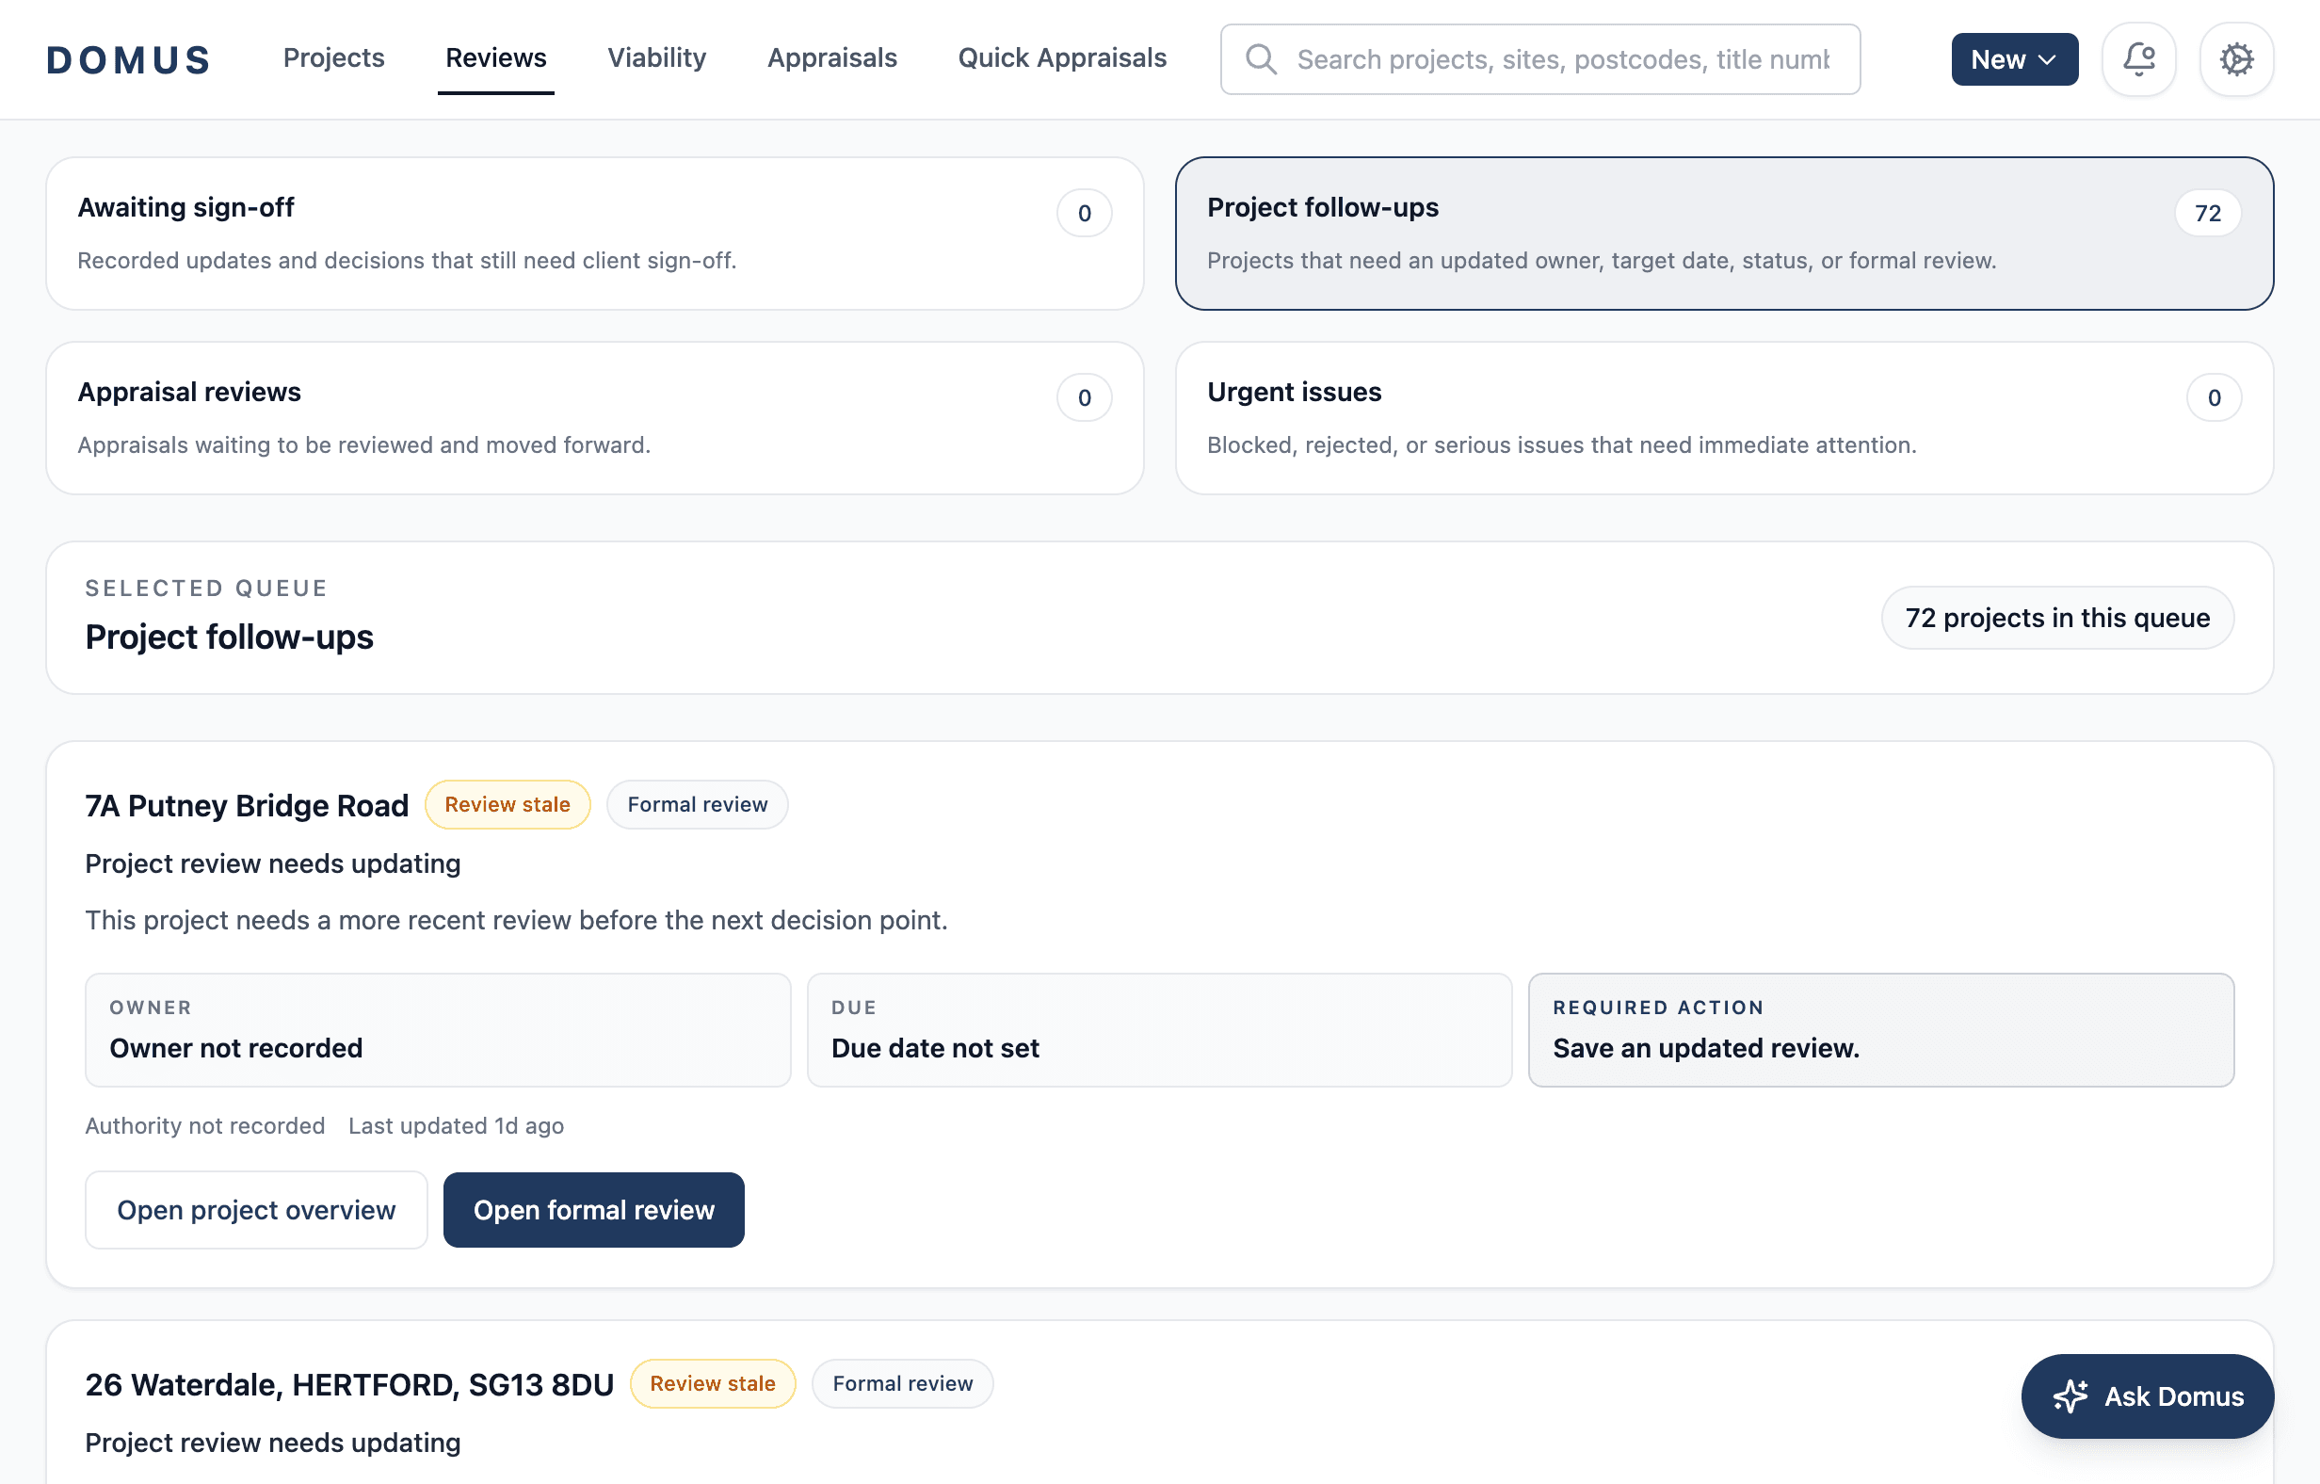This screenshot has height=1484, width=2320.
Task: Click Review stale badge on 7A Putney
Action: (x=507, y=805)
